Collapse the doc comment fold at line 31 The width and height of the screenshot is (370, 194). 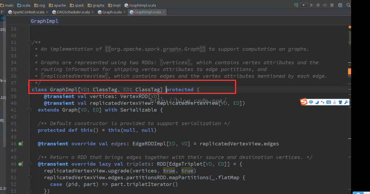coord(29,42)
